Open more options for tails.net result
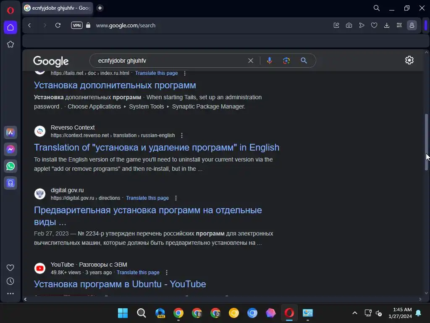 click(x=185, y=73)
